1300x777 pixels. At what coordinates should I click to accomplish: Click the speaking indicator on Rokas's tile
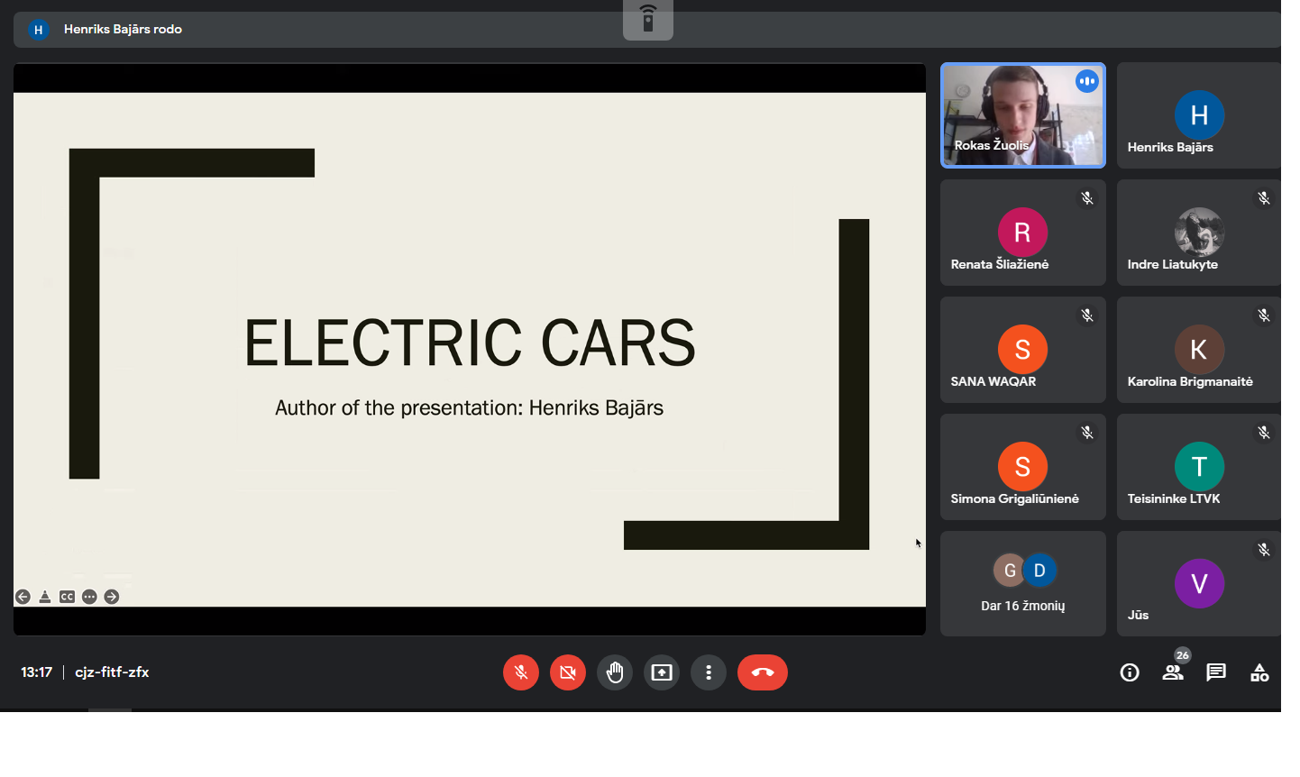(x=1087, y=81)
